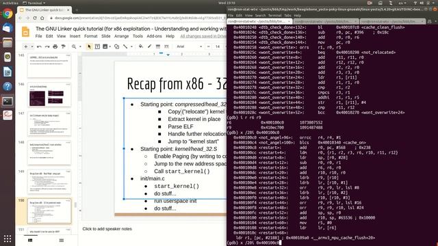The image size is (438, 246).
Task: Open the Terminal window's Tabs menu
Action: pos(287,16)
